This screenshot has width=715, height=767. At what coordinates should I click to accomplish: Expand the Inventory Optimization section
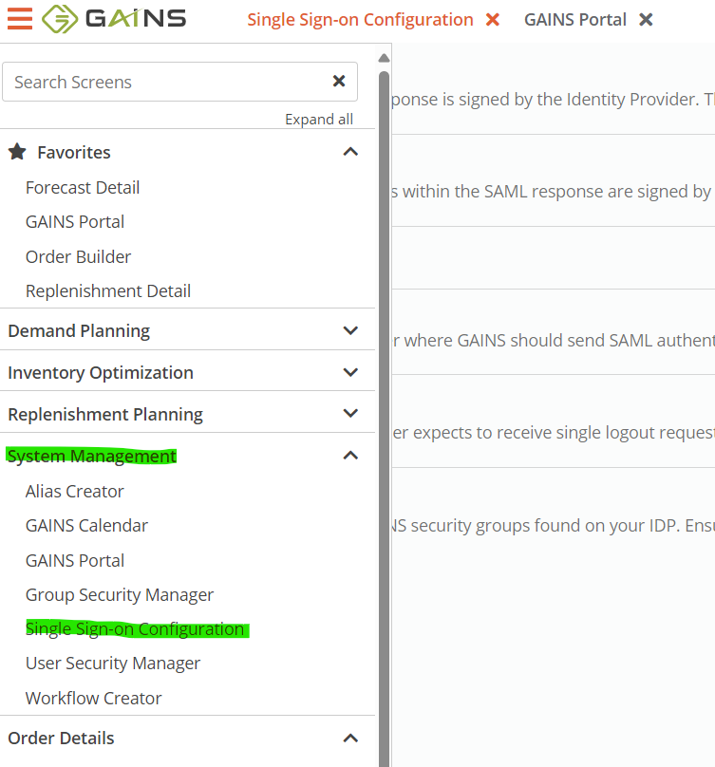pos(350,372)
